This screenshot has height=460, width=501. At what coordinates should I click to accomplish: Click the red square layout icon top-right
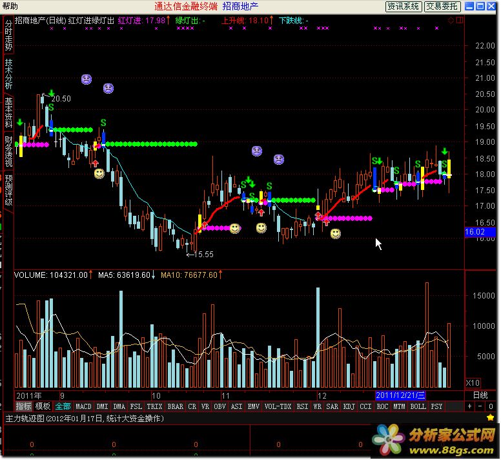pyautogui.click(x=460, y=20)
